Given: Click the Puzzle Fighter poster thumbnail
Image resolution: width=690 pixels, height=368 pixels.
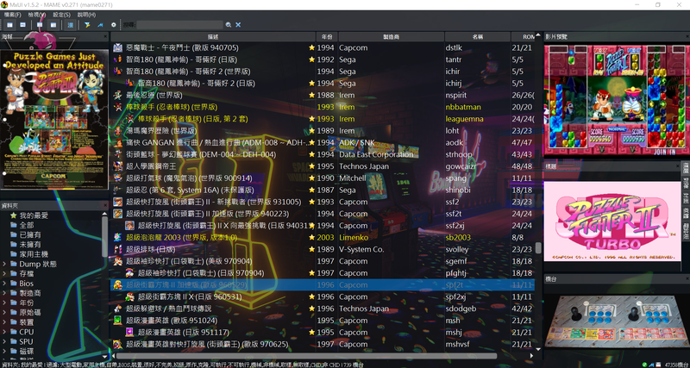Looking at the screenshot, I should (54, 119).
